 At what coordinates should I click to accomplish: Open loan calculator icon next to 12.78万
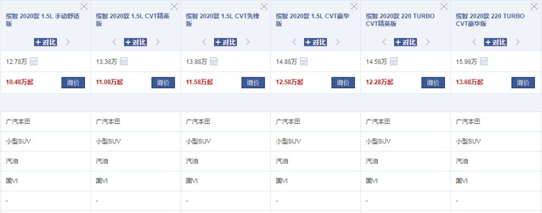click(34, 62)
